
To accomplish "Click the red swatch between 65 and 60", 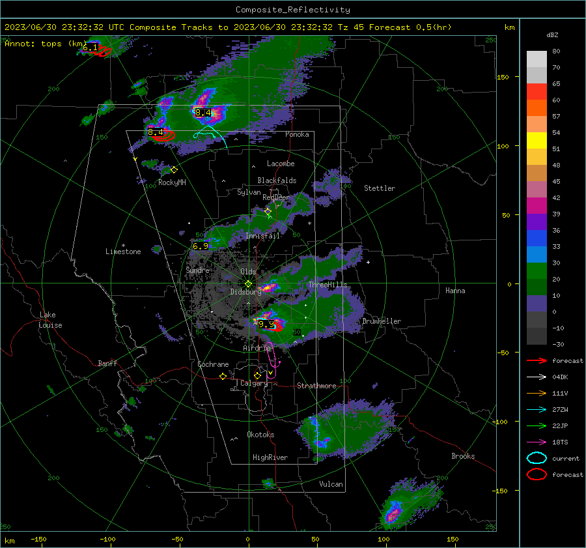I will 537,92.
